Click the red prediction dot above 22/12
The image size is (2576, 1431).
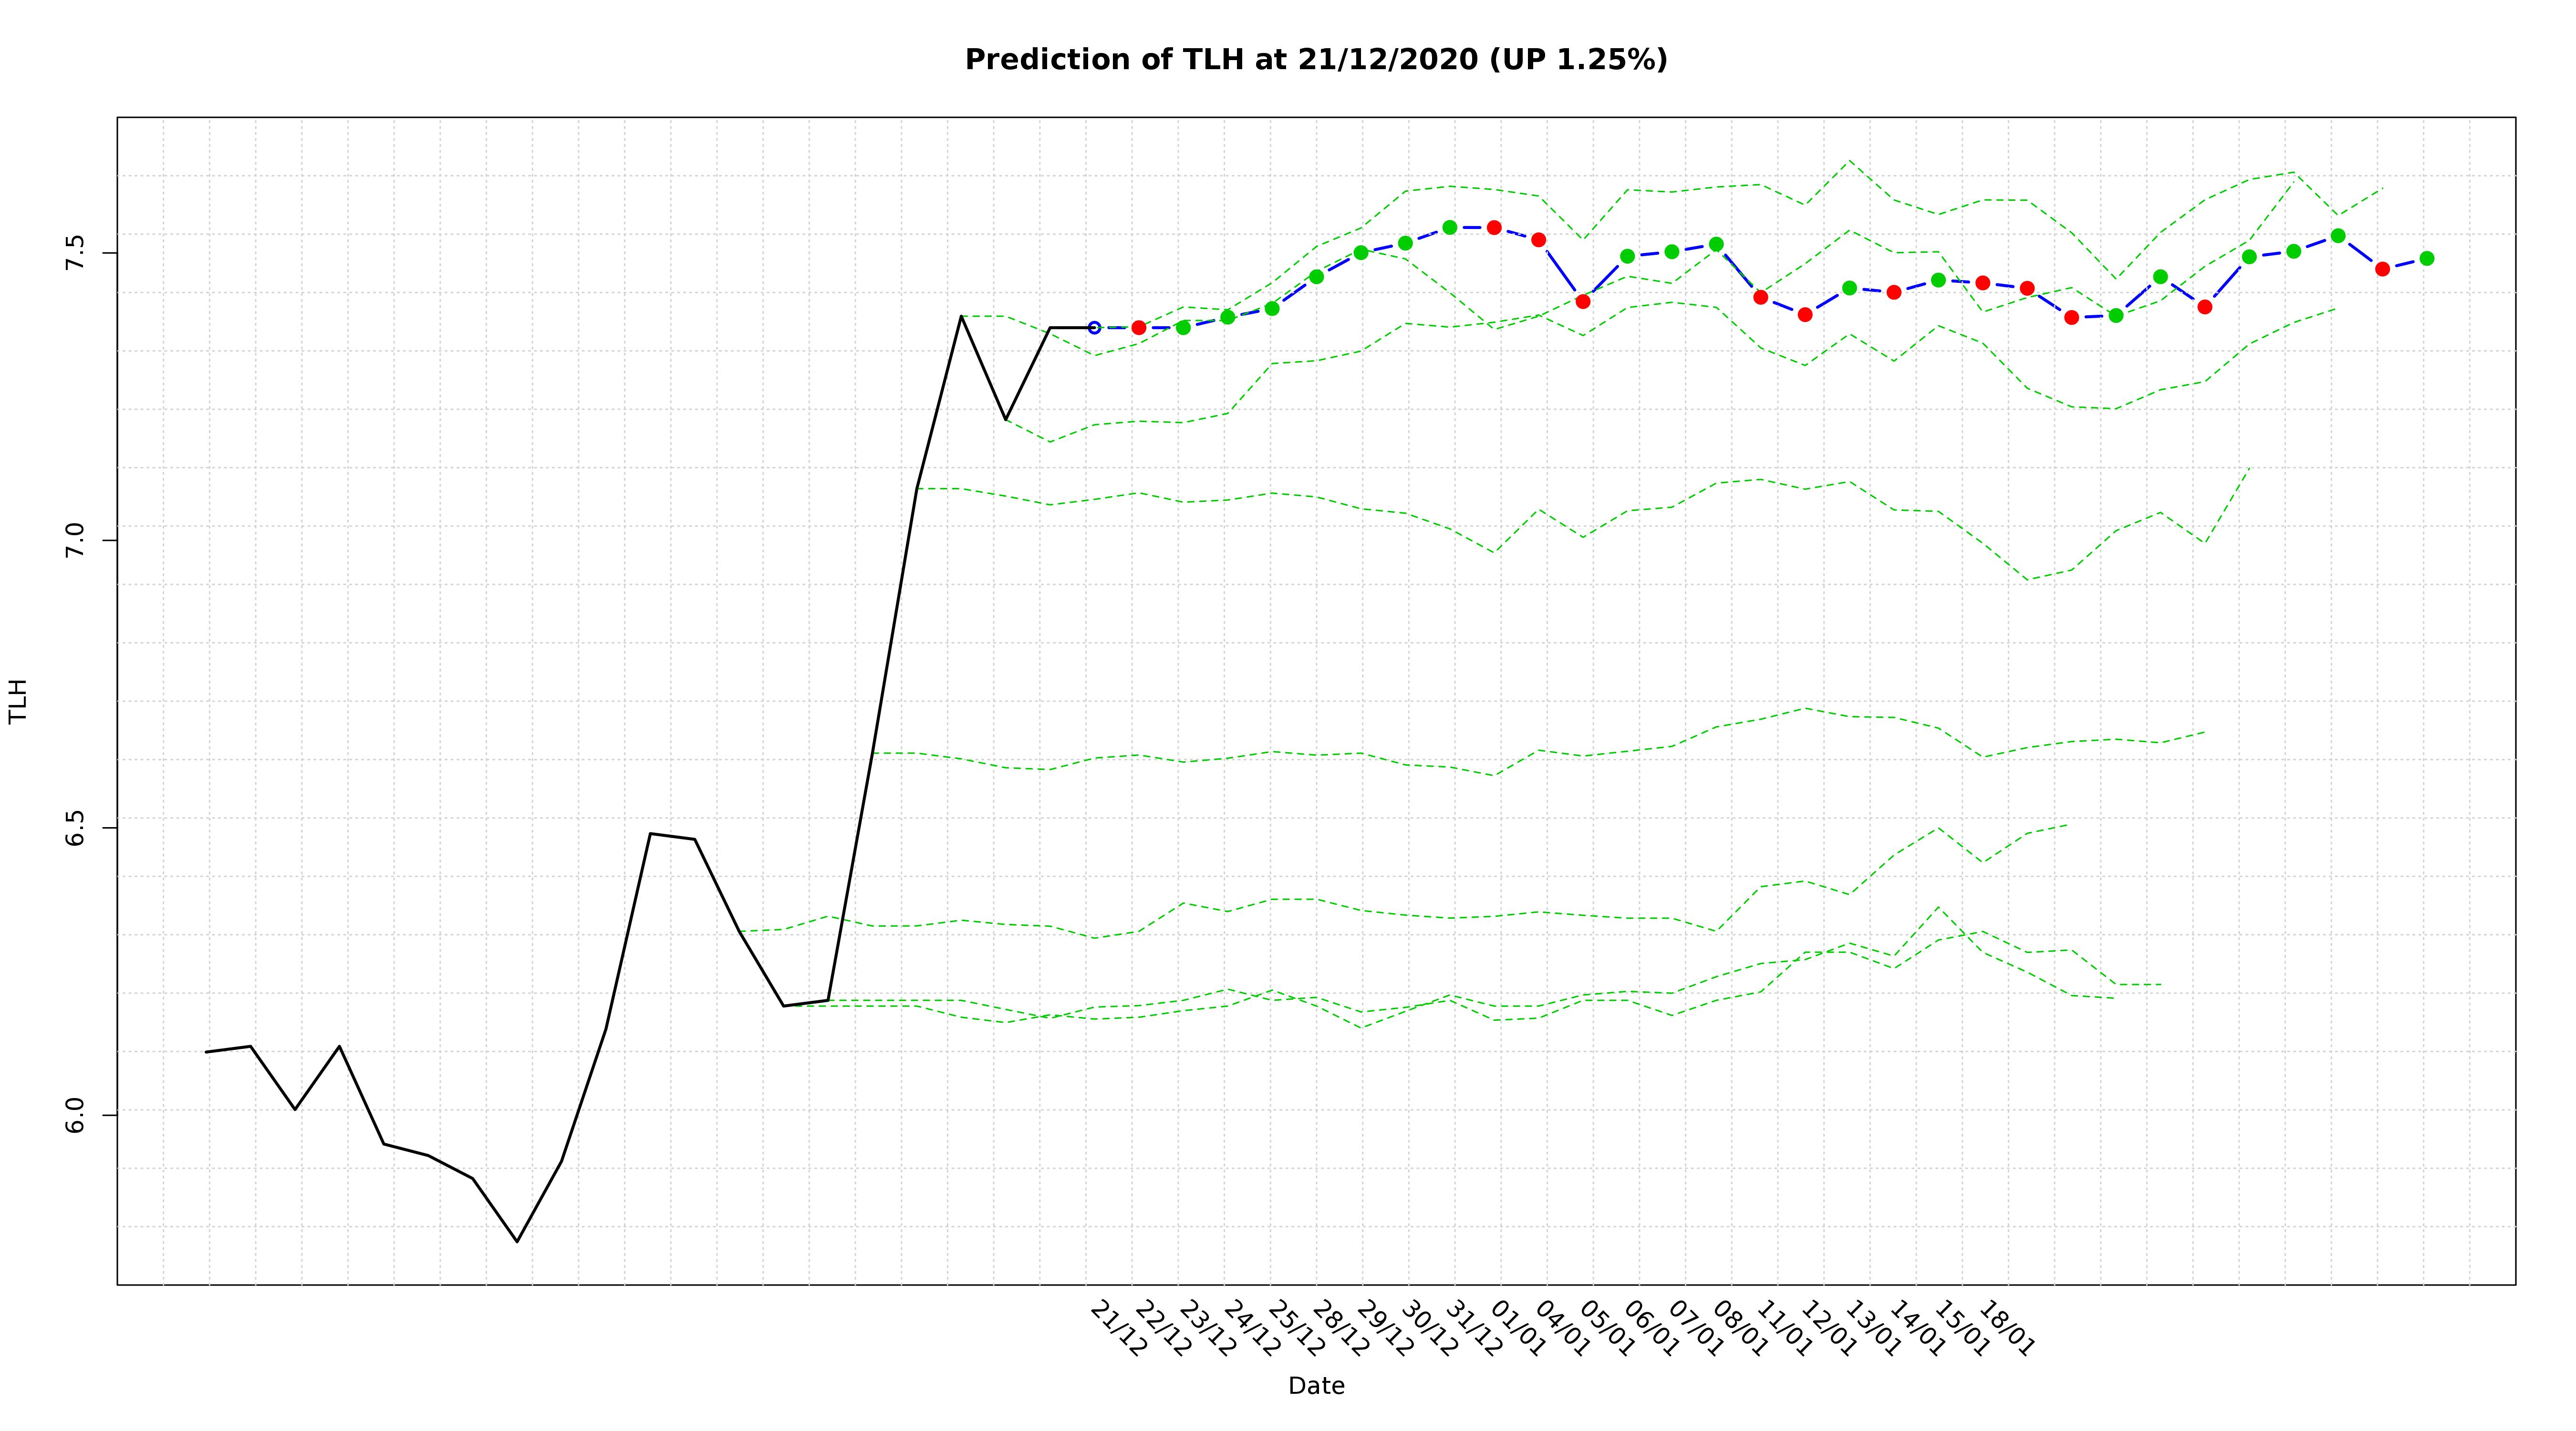[1138, 328]
